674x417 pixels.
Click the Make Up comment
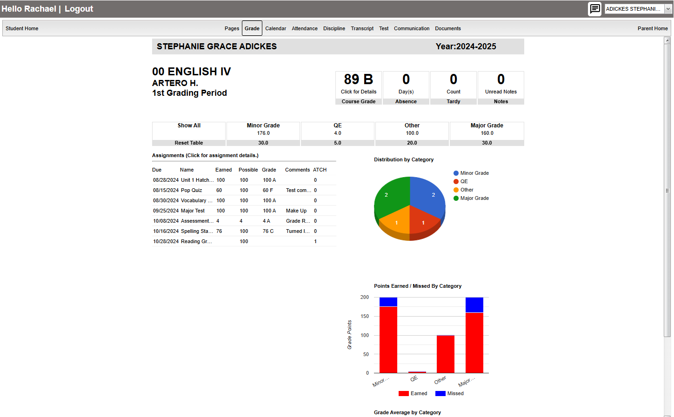click(x=296, y=211)
